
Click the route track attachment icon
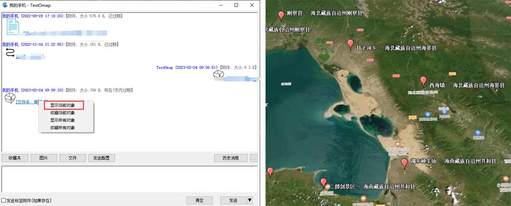click(x=10, y=53)
